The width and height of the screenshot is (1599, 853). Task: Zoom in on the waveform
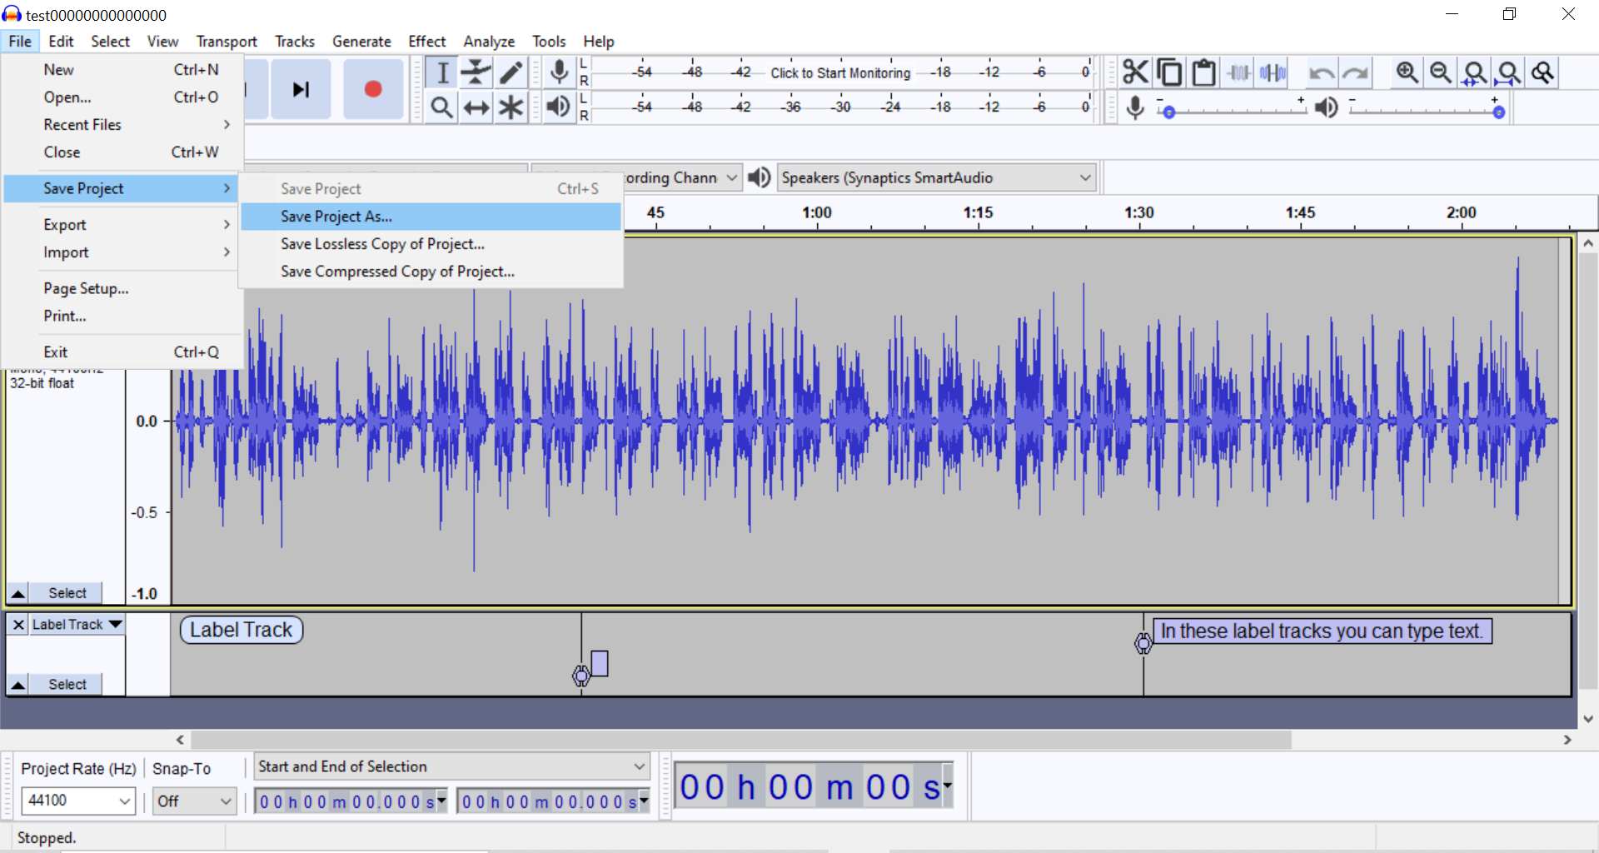1408,73
